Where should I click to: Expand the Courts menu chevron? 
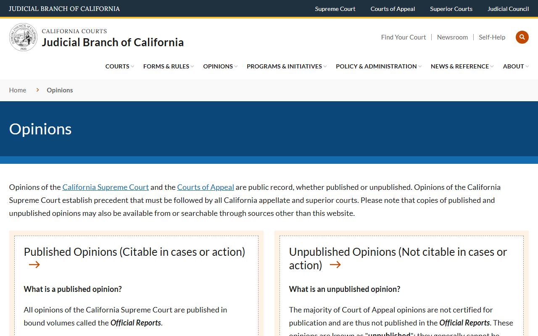tap(132, 66)
